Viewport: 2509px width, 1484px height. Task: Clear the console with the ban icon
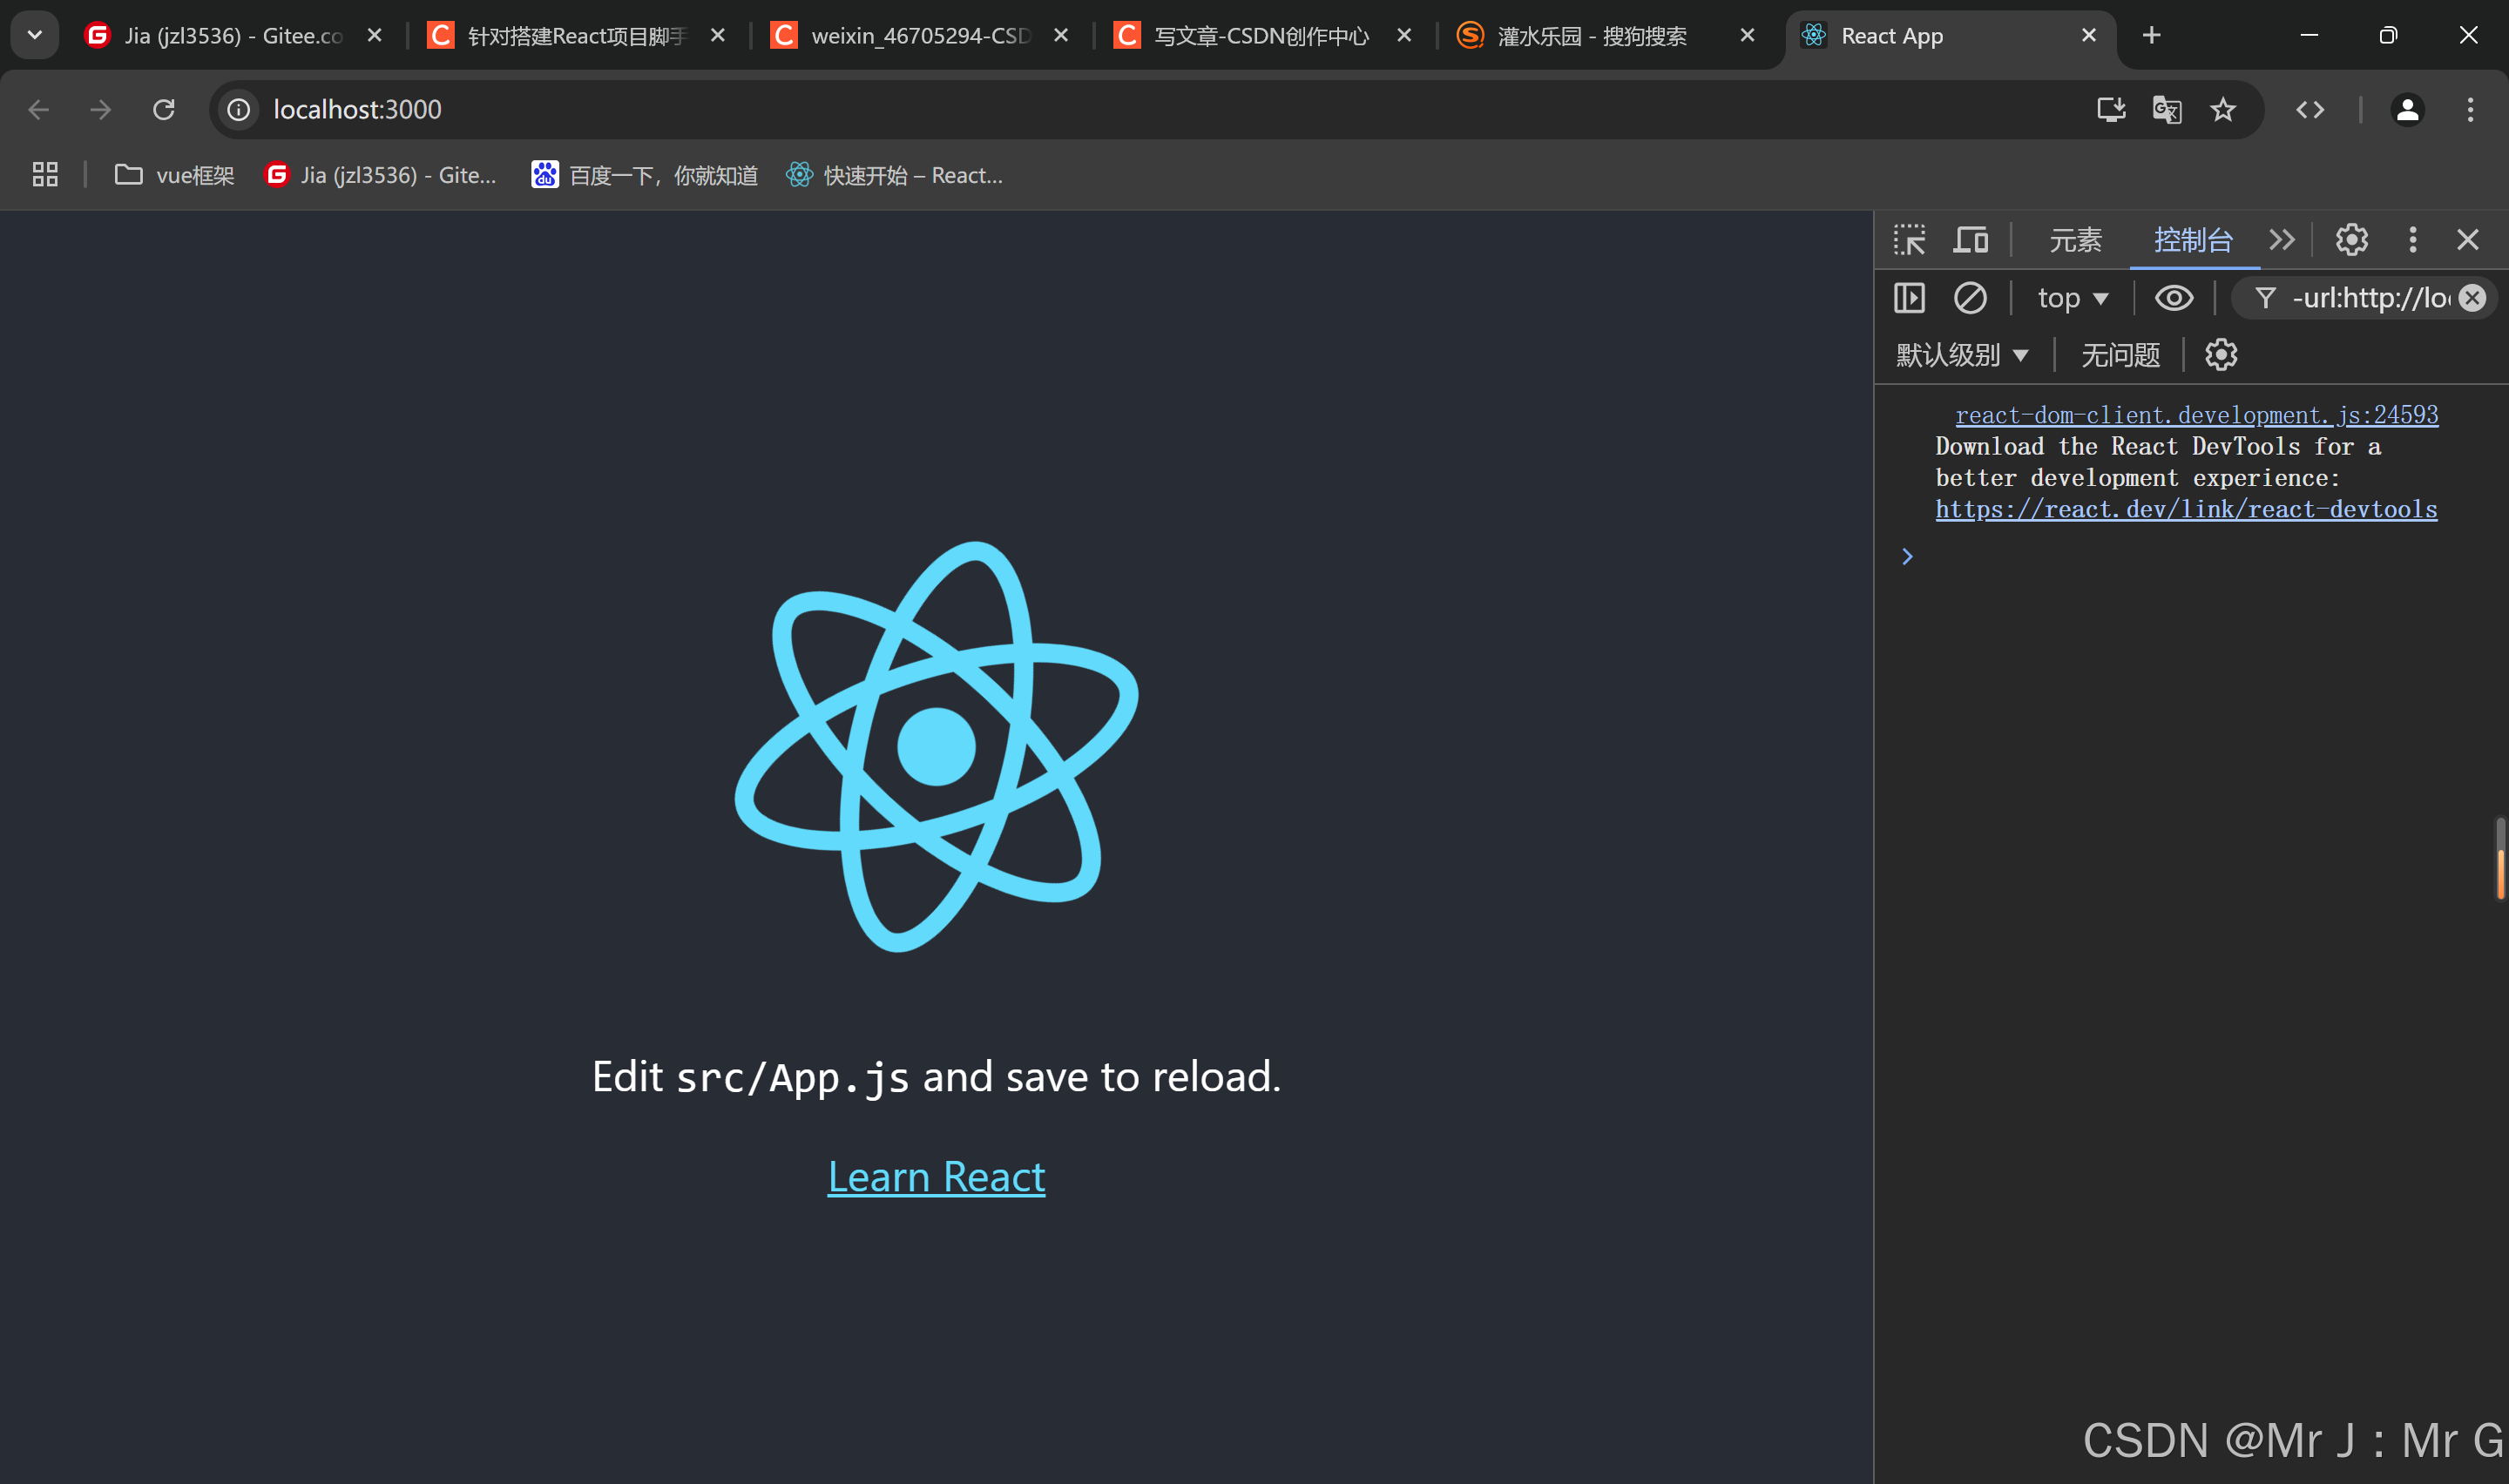coord(1970,298)
